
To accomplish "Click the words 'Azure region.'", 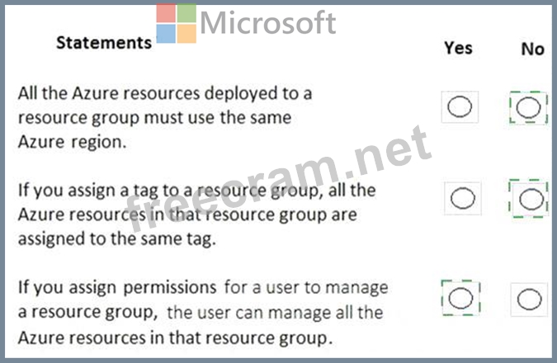I will point(72,142).
